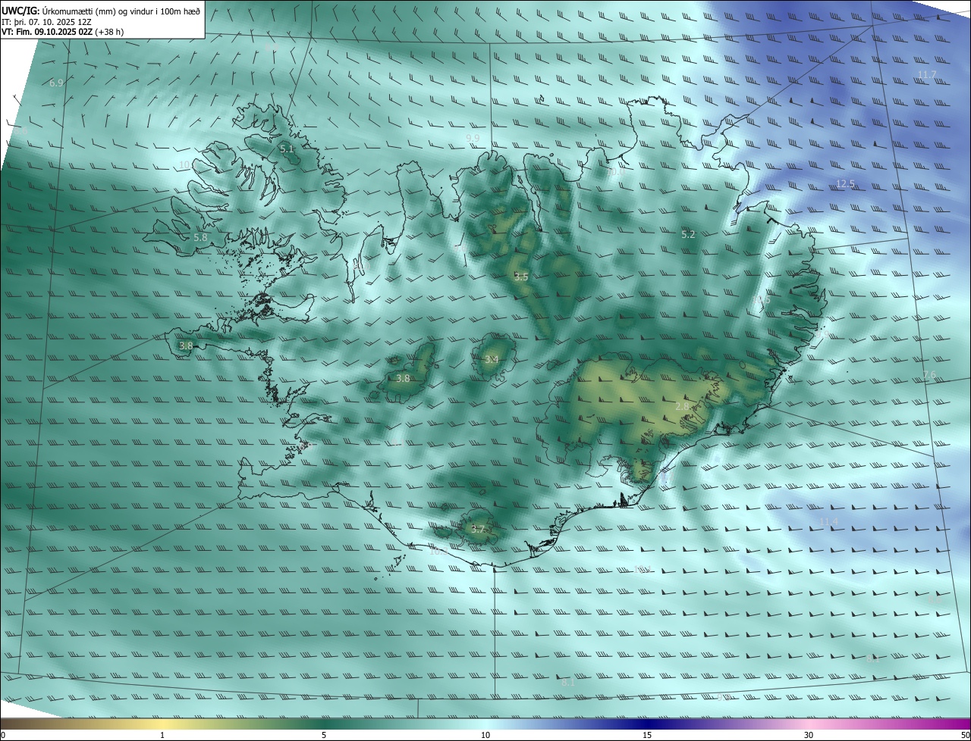This screenshot has height=741, width=971.
Task: Click the map title "Úrkomumætti (mm) og vindur í 100m hæð"
Action: coord(121,11)
